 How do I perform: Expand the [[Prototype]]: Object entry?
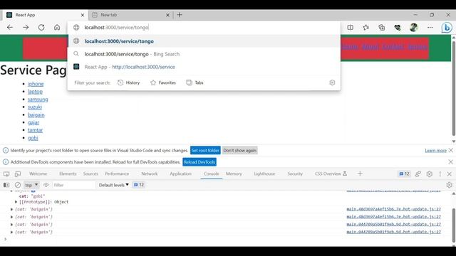coord(16,202)
